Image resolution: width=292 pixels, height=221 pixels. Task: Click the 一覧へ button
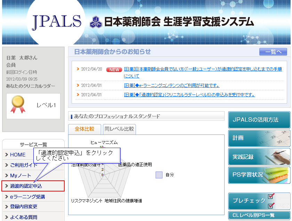click(273, 52)
